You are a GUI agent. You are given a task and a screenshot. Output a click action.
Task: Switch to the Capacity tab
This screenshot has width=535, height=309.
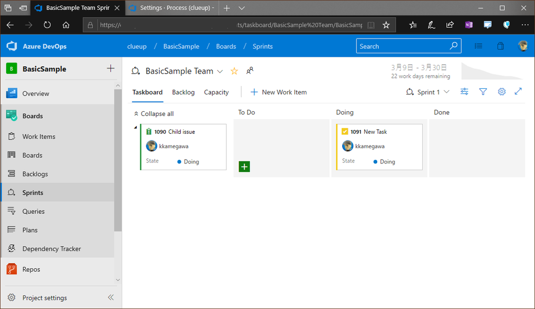(216, 92)
